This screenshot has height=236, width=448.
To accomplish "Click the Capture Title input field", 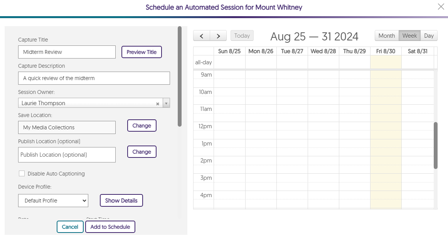I will coord(67,52).
